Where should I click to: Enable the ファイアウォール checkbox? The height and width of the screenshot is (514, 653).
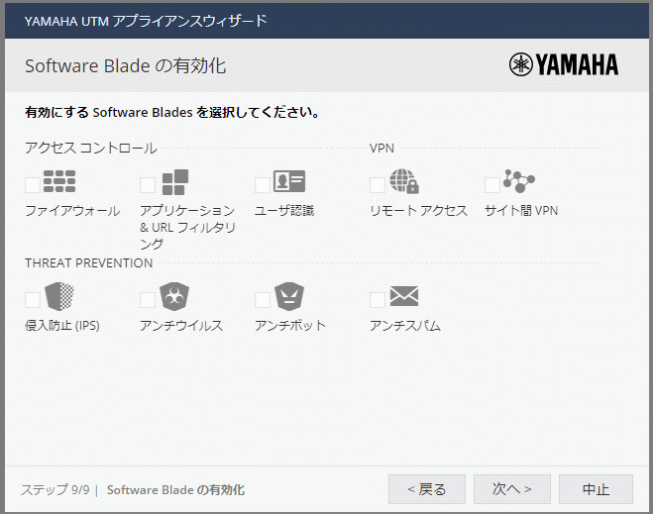pos(33,185)
